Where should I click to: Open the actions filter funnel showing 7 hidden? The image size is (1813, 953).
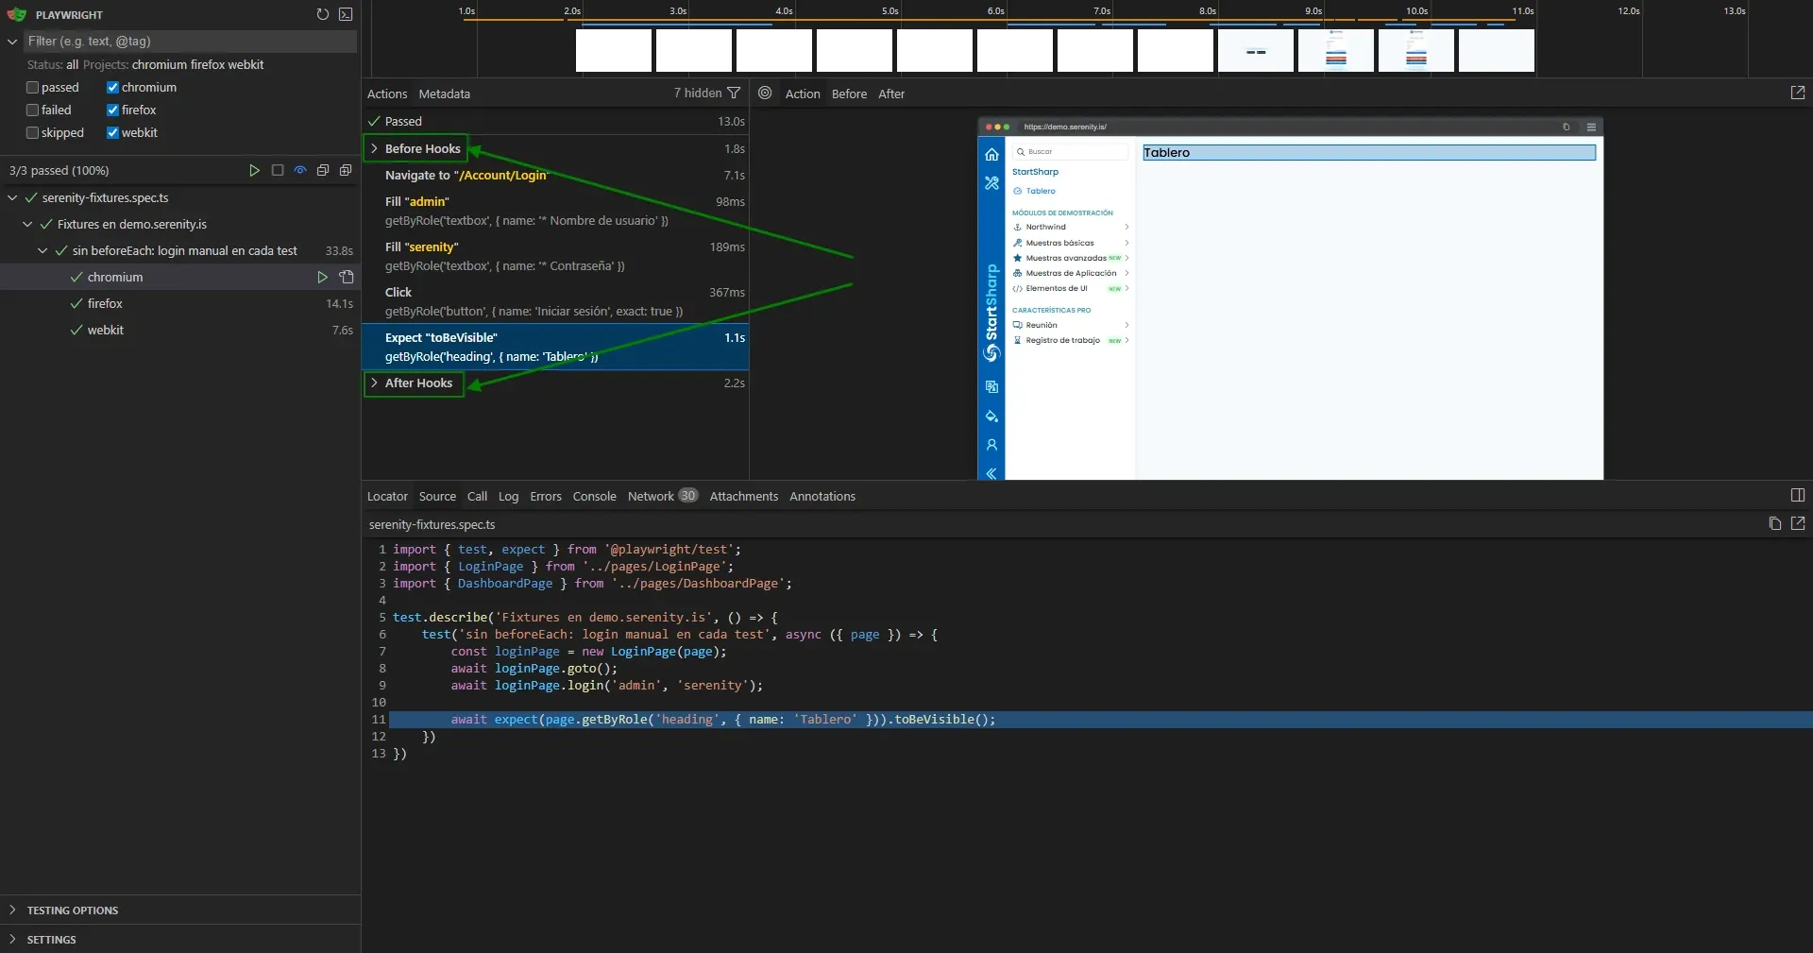(x=736, y=93)
